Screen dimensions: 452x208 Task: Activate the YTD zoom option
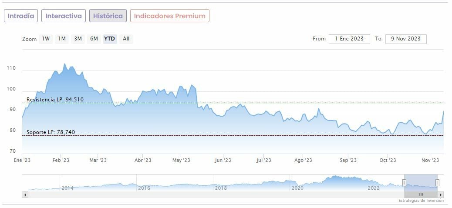point(110,39)
